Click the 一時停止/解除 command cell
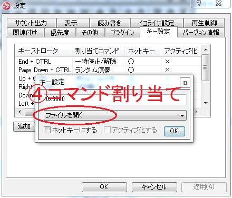This screenshot has width=232, height=198. pos(96,62)
